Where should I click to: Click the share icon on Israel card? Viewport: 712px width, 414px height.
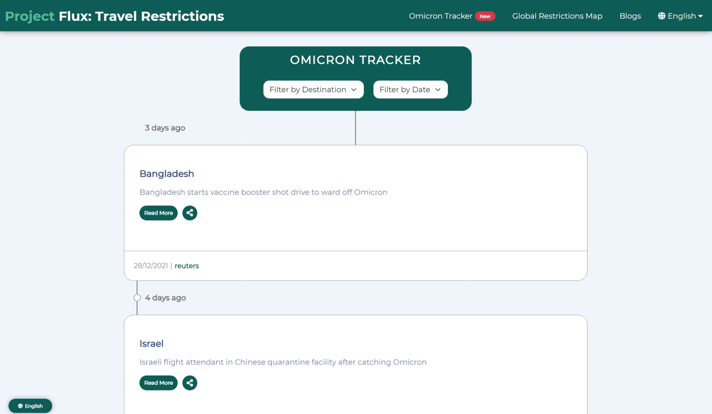190,383
